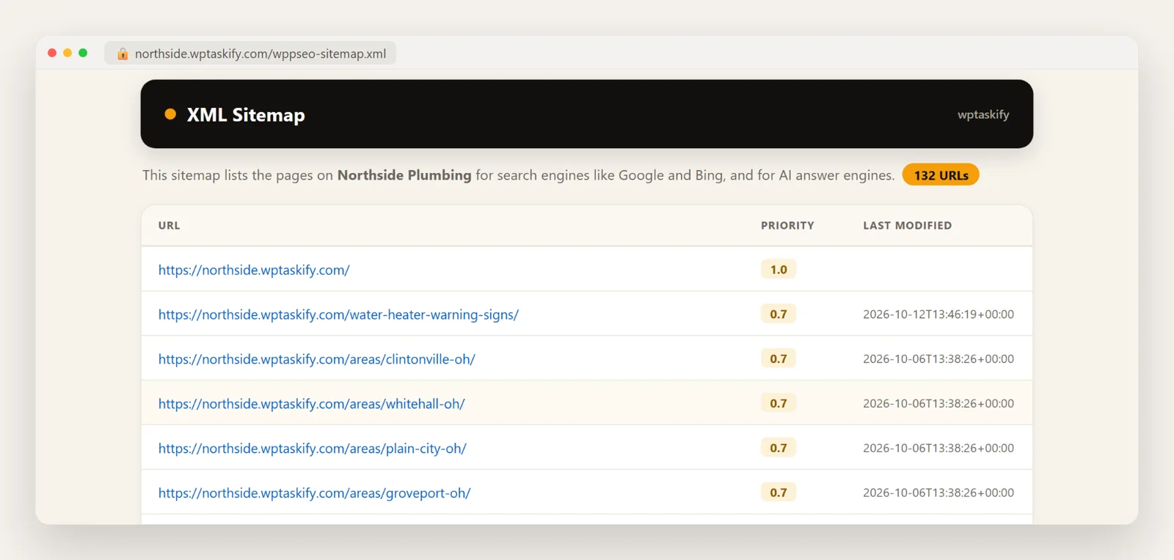Click the Northside Plumbing site name
Screen dimensions: 1174x560
(x=404, y=175)
